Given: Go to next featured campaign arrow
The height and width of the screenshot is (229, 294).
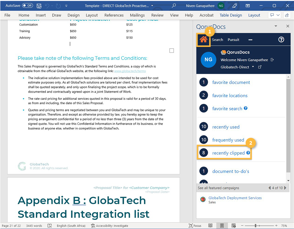Looking at the screenshot, I should (x=285, y=188).
